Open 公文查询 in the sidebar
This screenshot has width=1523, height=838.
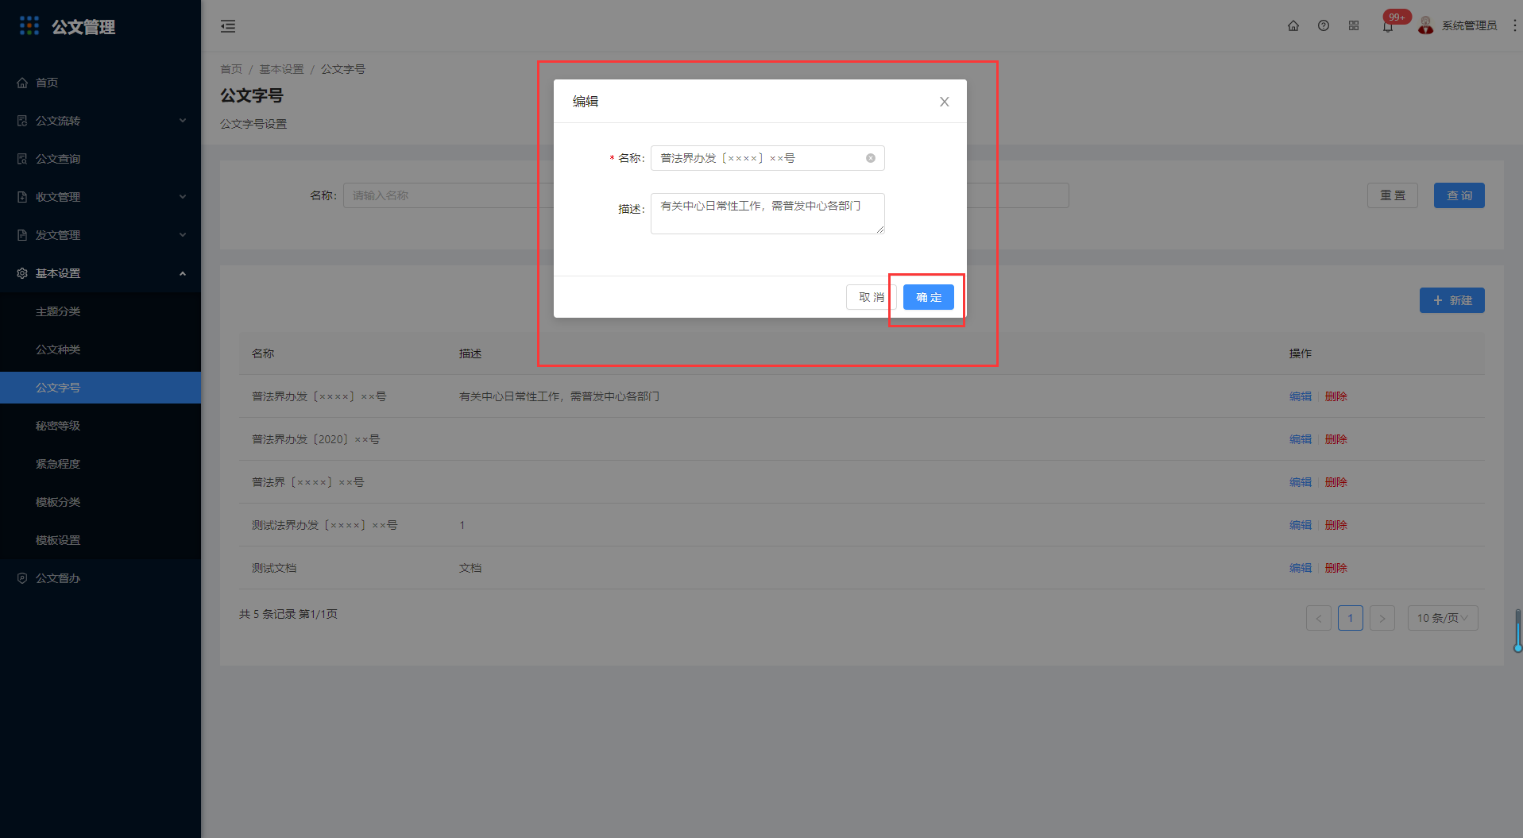(x=100, y=159)
